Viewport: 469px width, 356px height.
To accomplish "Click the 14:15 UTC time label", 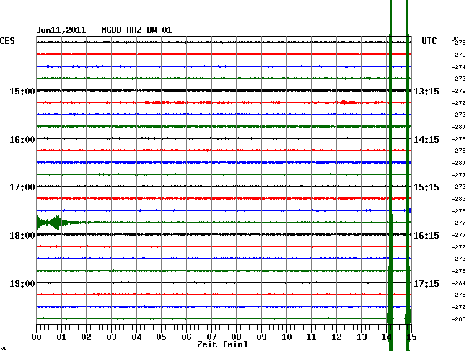I will 426,140.
